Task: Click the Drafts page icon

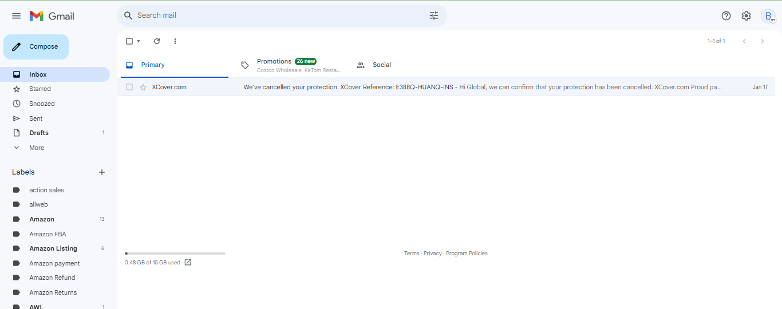Action: [x=17, y=133]
